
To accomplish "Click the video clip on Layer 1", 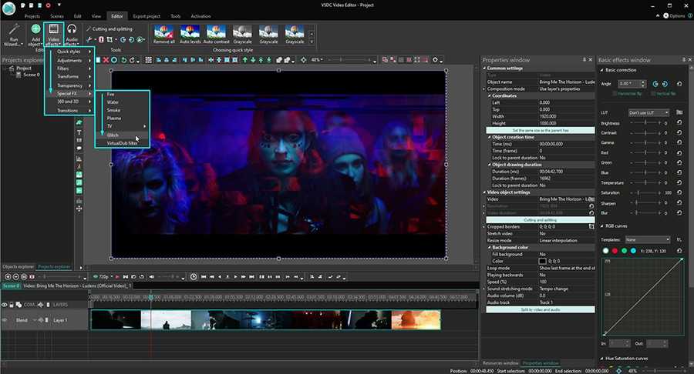I will click(265, 320).
